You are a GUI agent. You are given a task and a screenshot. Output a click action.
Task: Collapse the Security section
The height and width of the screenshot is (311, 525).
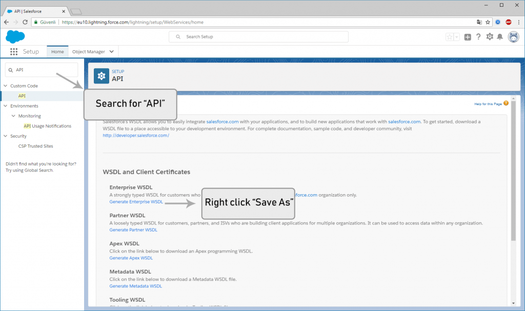pos(5,136)
